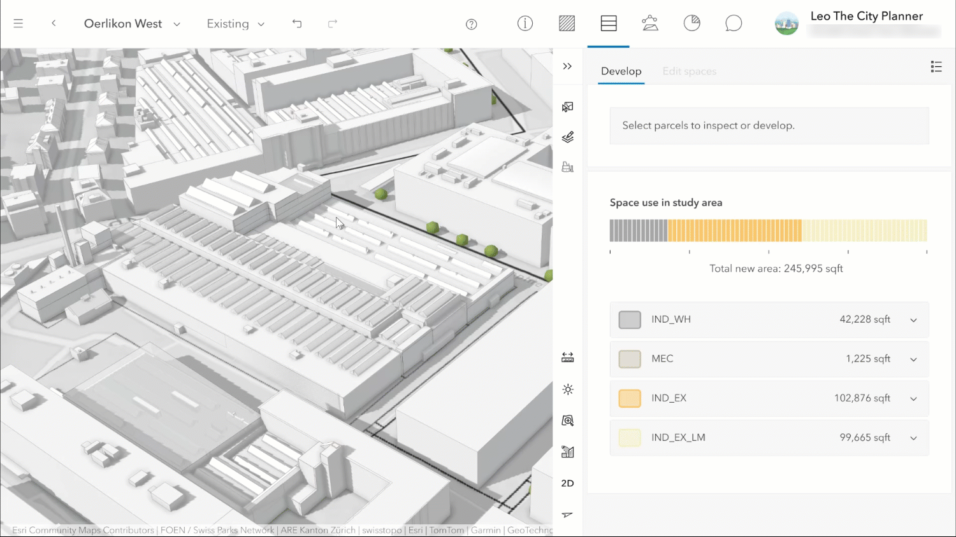
Task: Switch to the Edit spaces tab
Action: tap(690, 71)
